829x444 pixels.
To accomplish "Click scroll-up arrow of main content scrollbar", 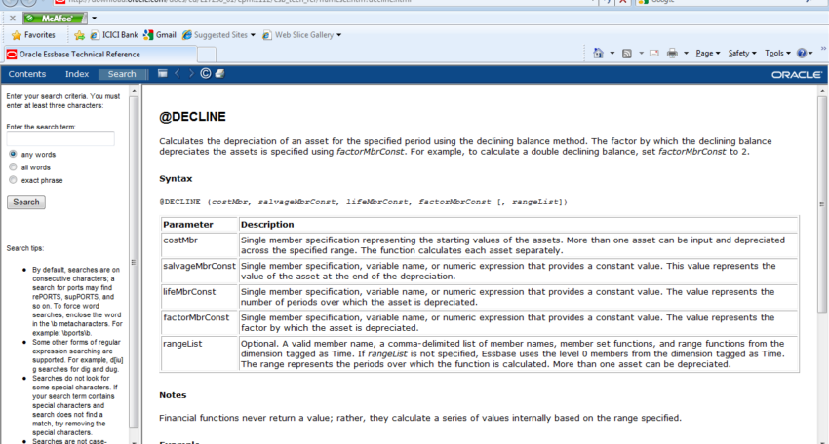I will (822, 91).
